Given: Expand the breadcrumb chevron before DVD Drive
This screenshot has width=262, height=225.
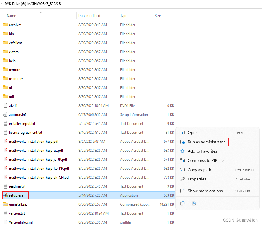Looking at the screenshot, I should point(1,4).
